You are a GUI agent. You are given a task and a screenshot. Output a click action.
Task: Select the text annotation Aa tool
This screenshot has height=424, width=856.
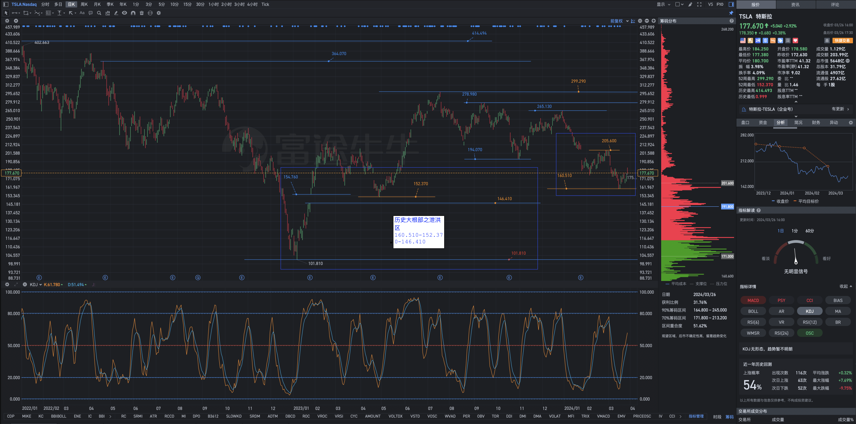82,13
